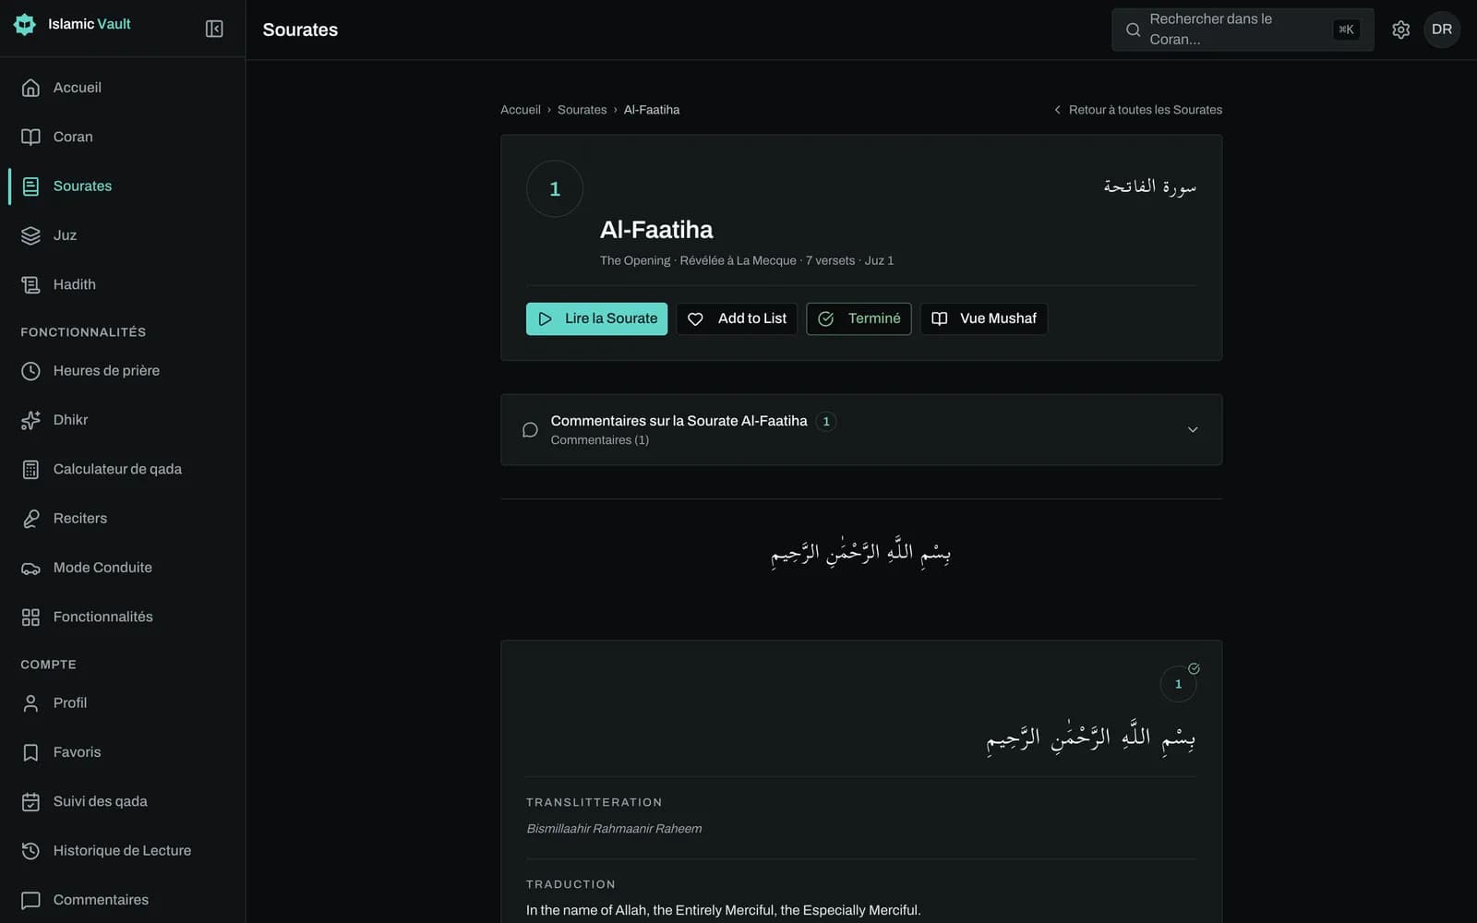Click the Favoris bookmark icon
The width and height of the screenshot is (1477, 923).
click(30, 752)
